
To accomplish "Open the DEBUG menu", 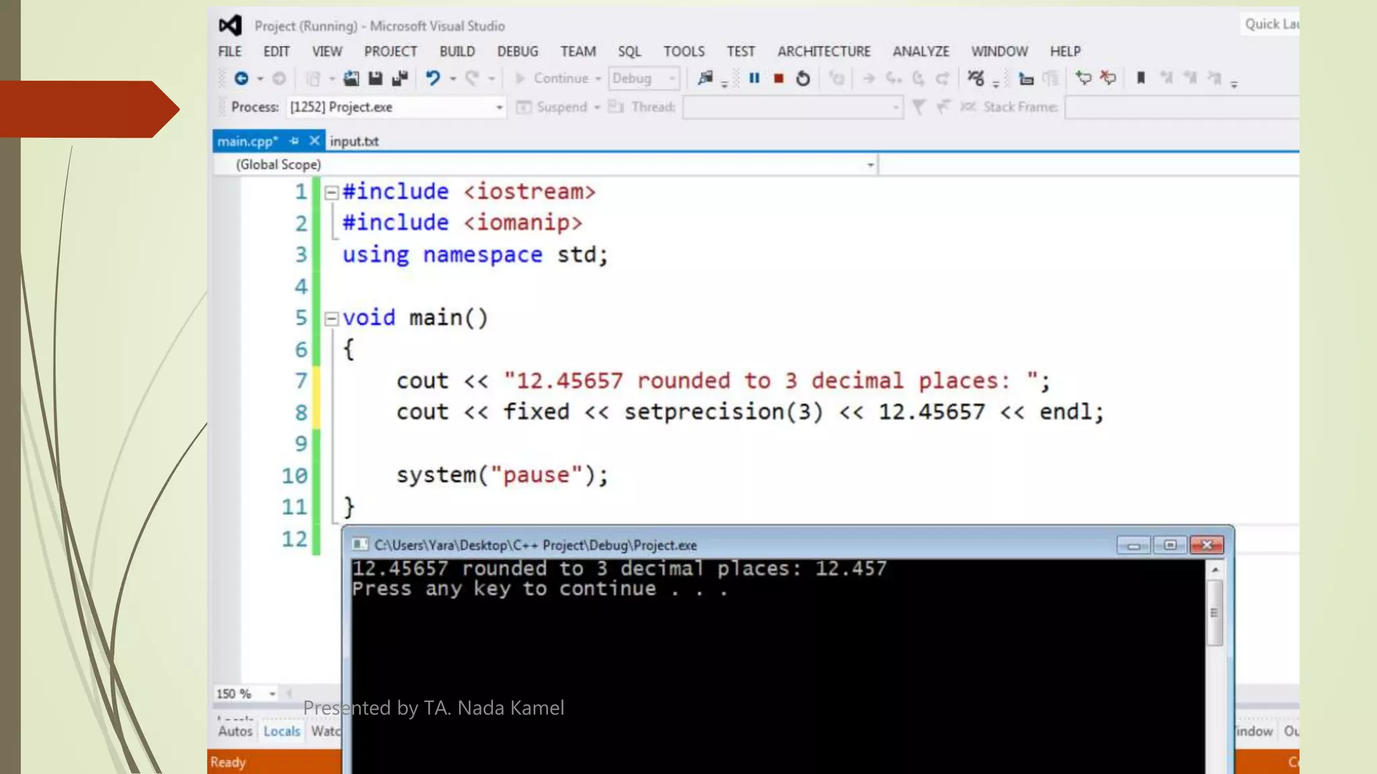I will [517, 52].
